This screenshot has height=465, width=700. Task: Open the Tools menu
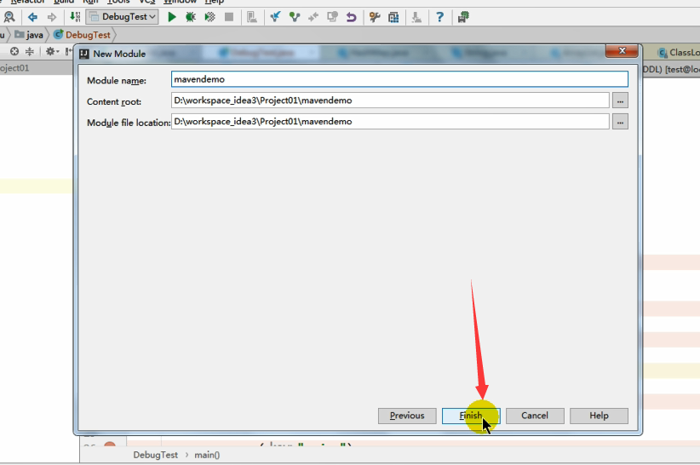pyautogui.click(x=118, y=2)
